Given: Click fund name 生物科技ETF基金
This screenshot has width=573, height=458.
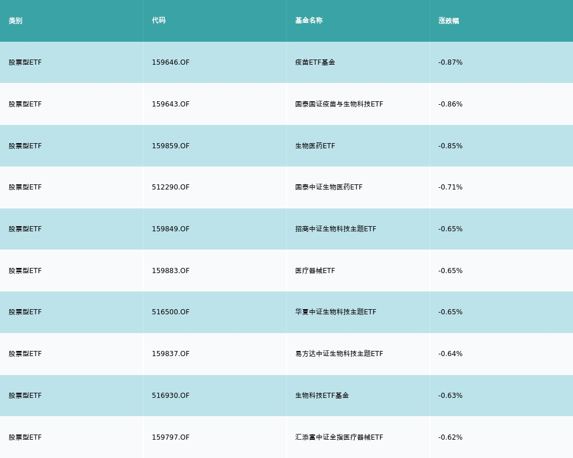Looking at the screenshot, I should point(322,396).
